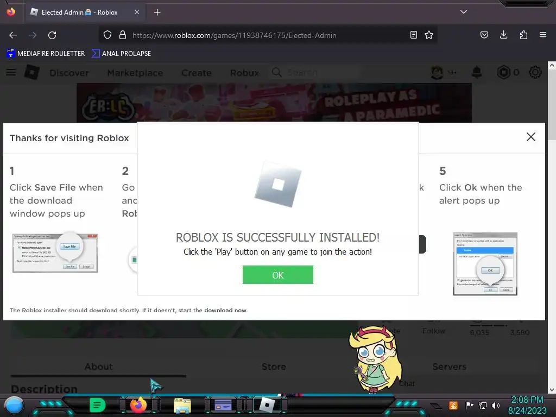Open the Roblox notifications bell
This screenshot has height=417, width=556.
coord(477,72)
